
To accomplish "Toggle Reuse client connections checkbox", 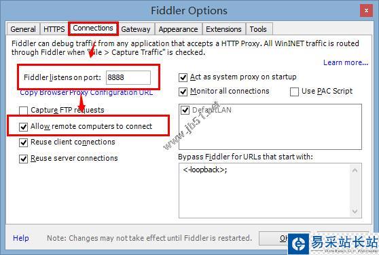I will click(24, 142).
